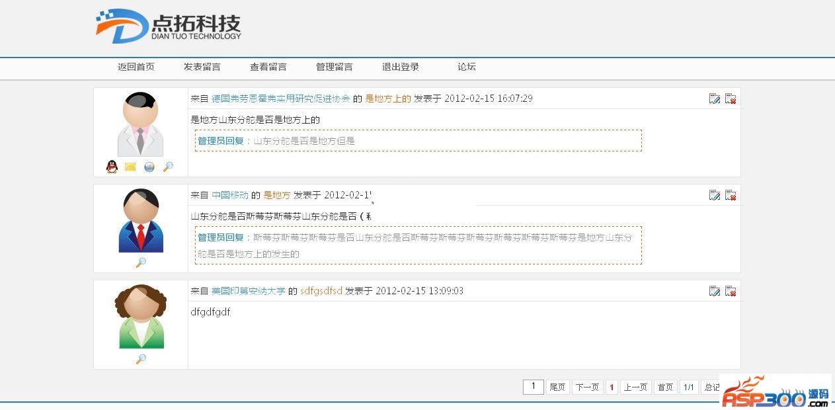Click the 上一页 pagination button
This screenshot has height=410, width=835.
[x=636, y=388]
